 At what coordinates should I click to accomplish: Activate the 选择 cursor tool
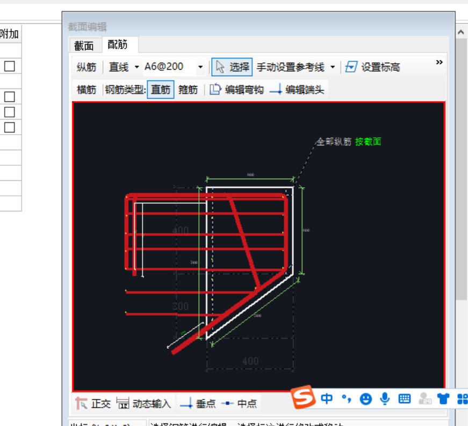click(232, 67)
